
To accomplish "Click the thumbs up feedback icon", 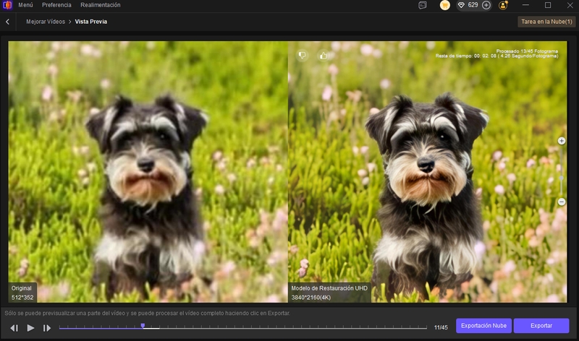I will pyautogui.click(x=323, y=55).
